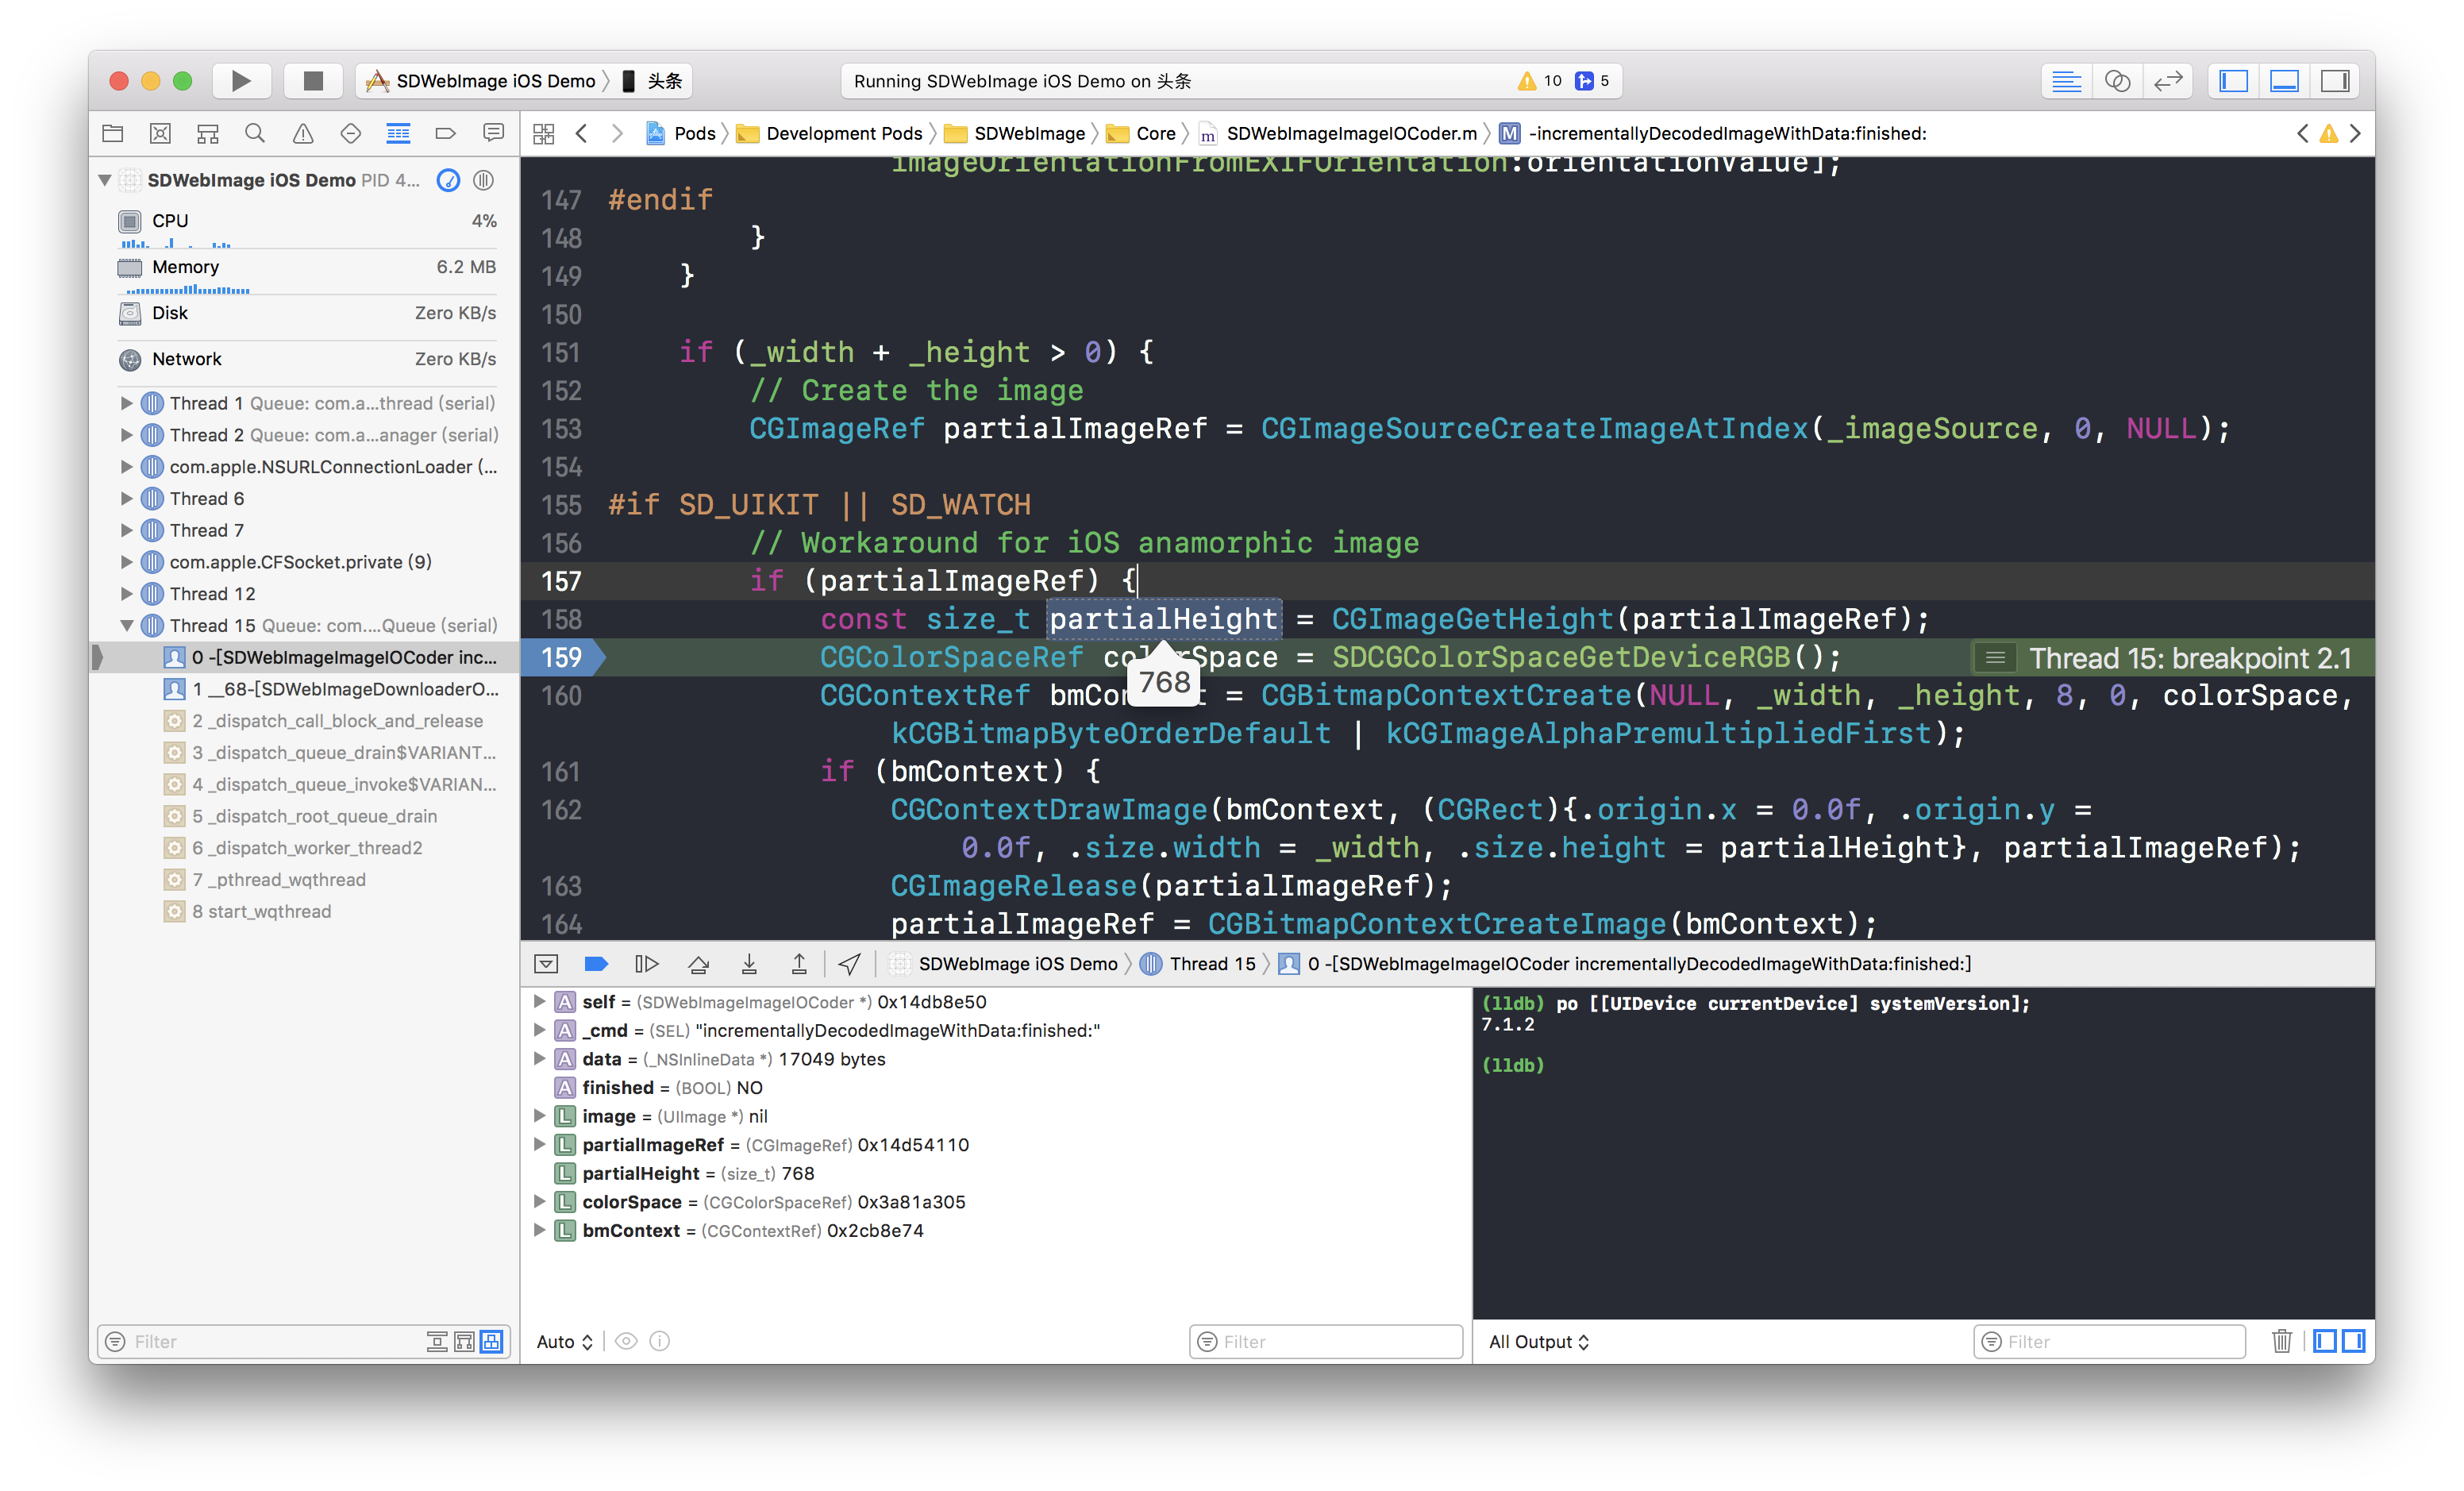Click SDWebImageImageIOCoder.m breadcrumb
This screenshot has height=1491, width=2464.
[x=1338, y=133]
